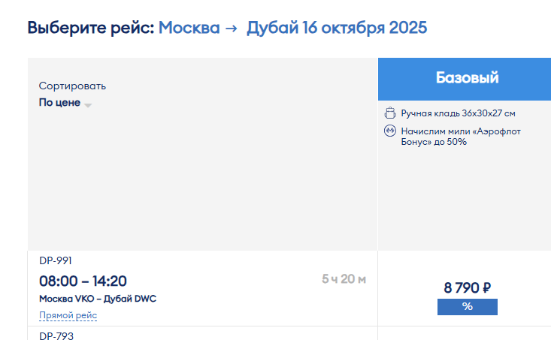551x340 pixels.
Task: Click the Aeroflot Bonus miles icon
Action: [x=389, y=131]
